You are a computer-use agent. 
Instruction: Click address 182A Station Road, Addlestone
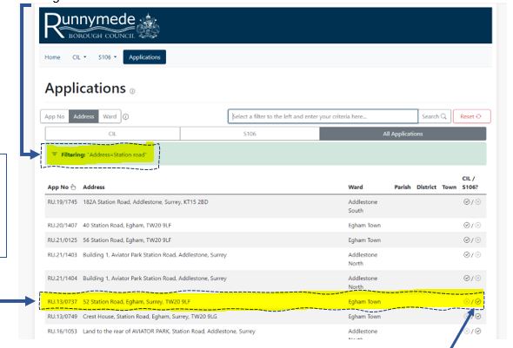[145, 201]
